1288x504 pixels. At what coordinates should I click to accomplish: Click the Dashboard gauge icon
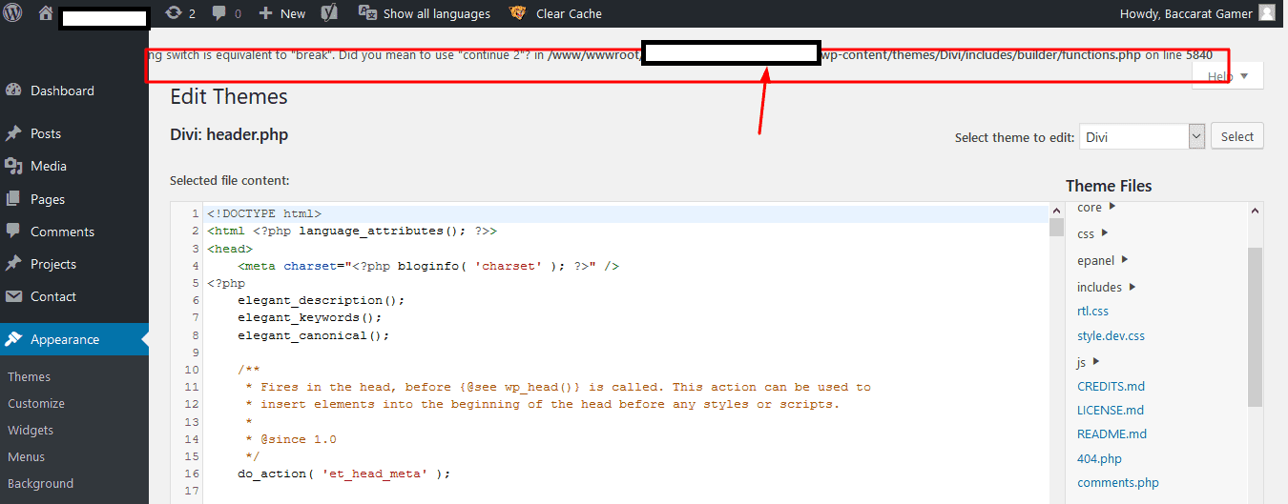click(13, 91)
